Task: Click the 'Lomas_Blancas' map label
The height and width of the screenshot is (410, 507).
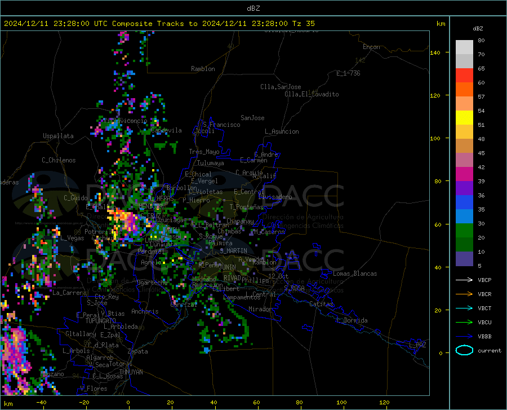Action: pyautogui.click(x=355, y=274)
